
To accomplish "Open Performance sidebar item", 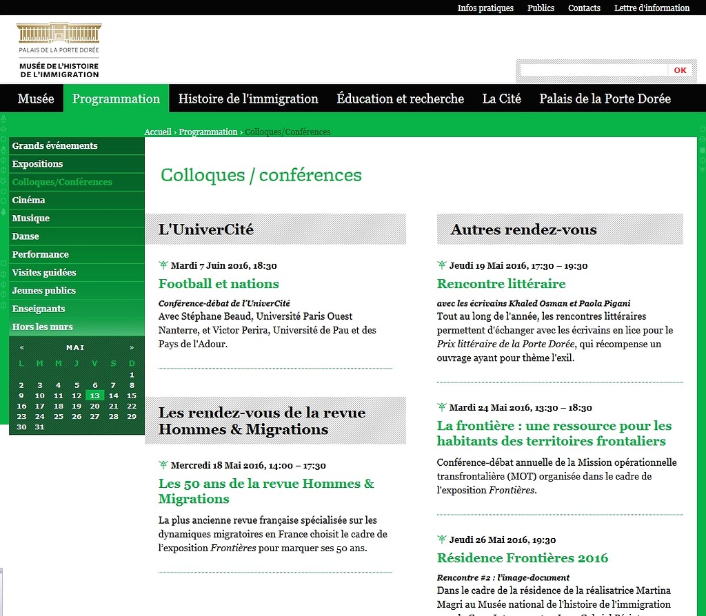I will pyautogui.click(x=77, y=254).
